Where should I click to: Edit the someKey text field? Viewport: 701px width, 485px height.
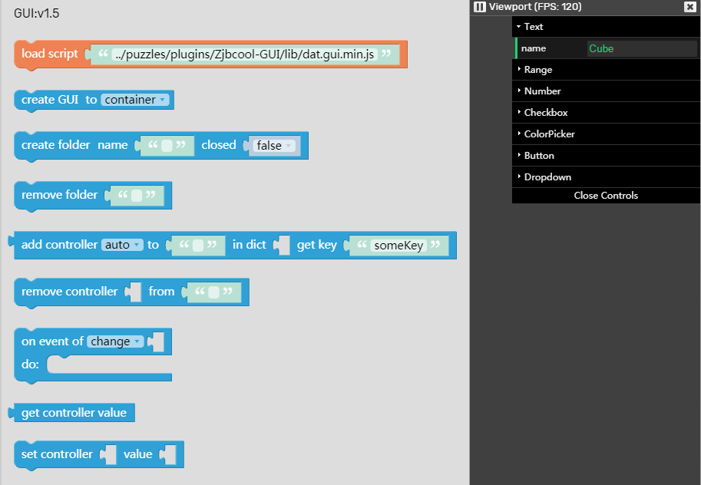click(x=398, y=246)
